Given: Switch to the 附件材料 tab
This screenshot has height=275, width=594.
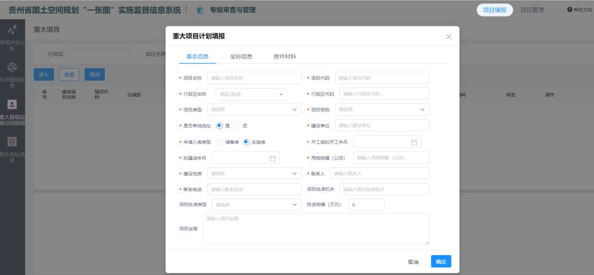Looking at the screenshot, I should [285, 57].
